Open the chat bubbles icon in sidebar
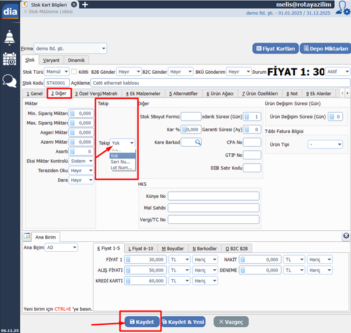 [x=10, y=81]
